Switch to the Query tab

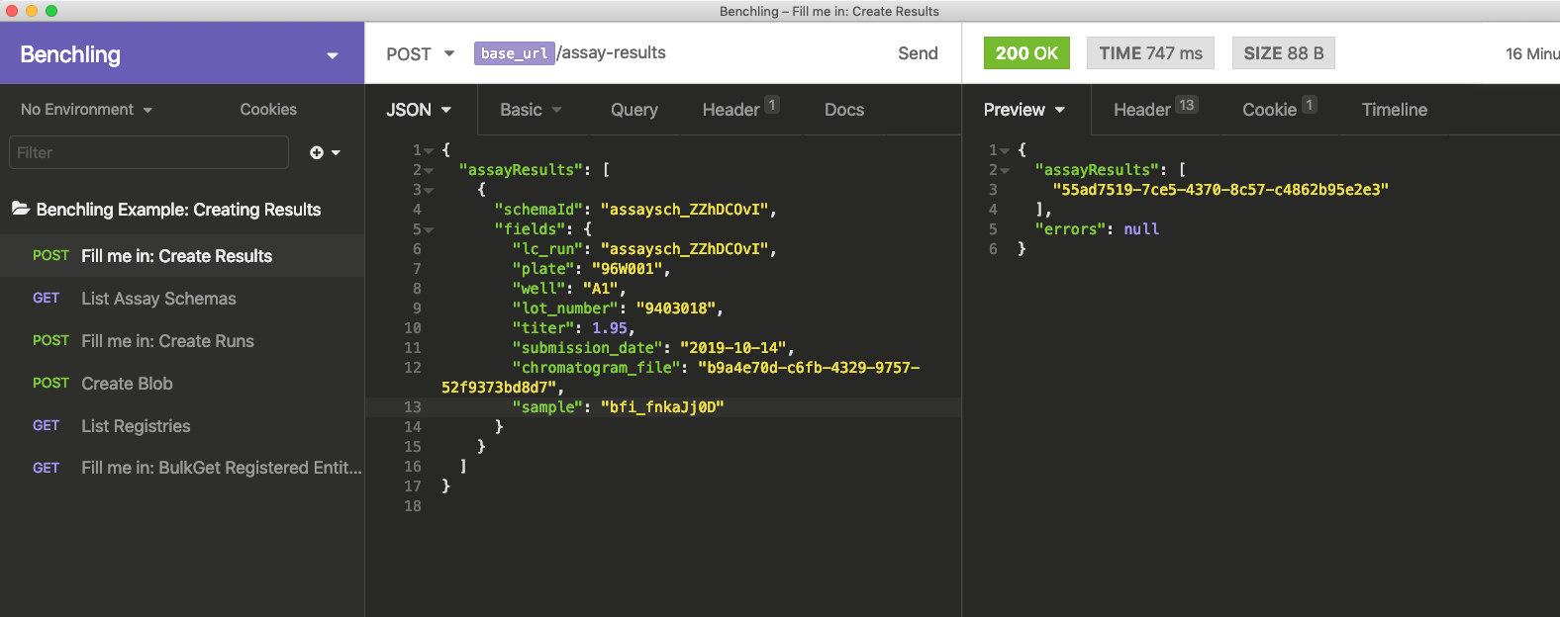(x=634, y=110)
